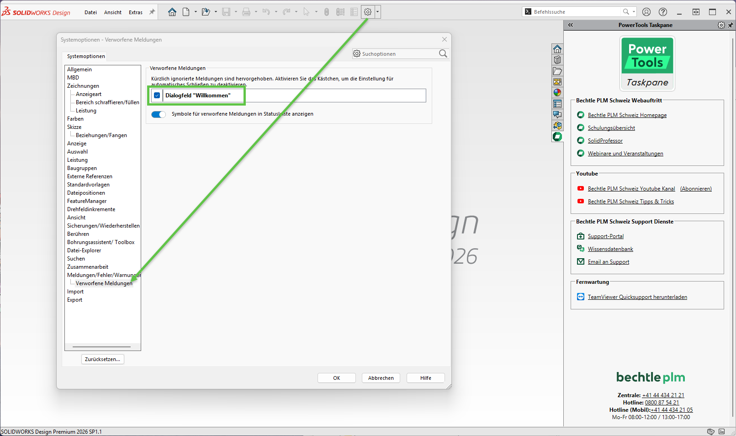Click the Open file folder icon
Image resolution: width=736 pixels, height=436 pixels.
pos(206,12)
